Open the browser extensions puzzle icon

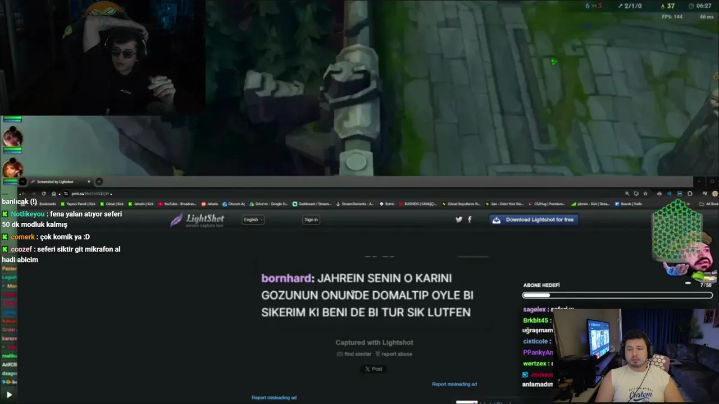pos(690,194)
